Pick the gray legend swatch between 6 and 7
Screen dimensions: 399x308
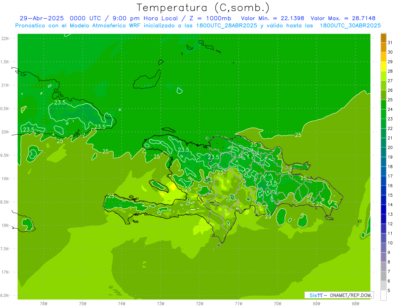(x=383, y=276)
